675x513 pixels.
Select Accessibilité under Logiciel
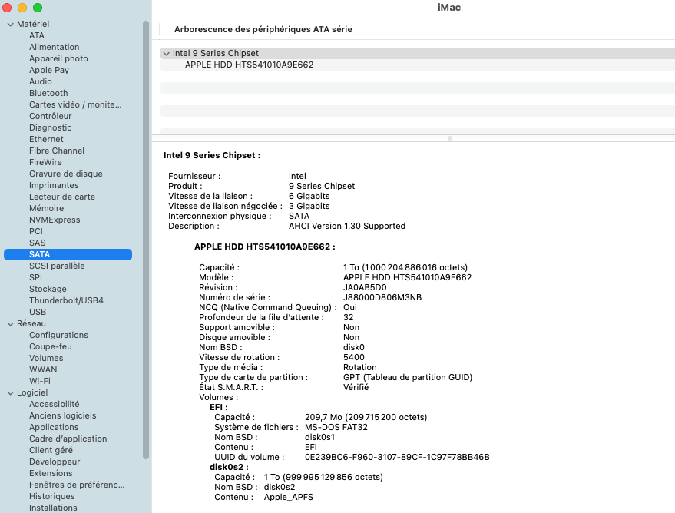coord(55,404)
